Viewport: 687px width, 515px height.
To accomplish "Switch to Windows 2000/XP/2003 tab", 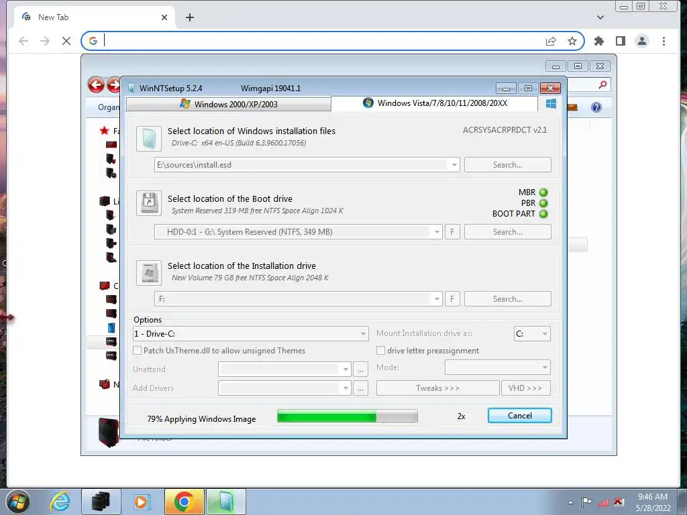I will point(228,104).
